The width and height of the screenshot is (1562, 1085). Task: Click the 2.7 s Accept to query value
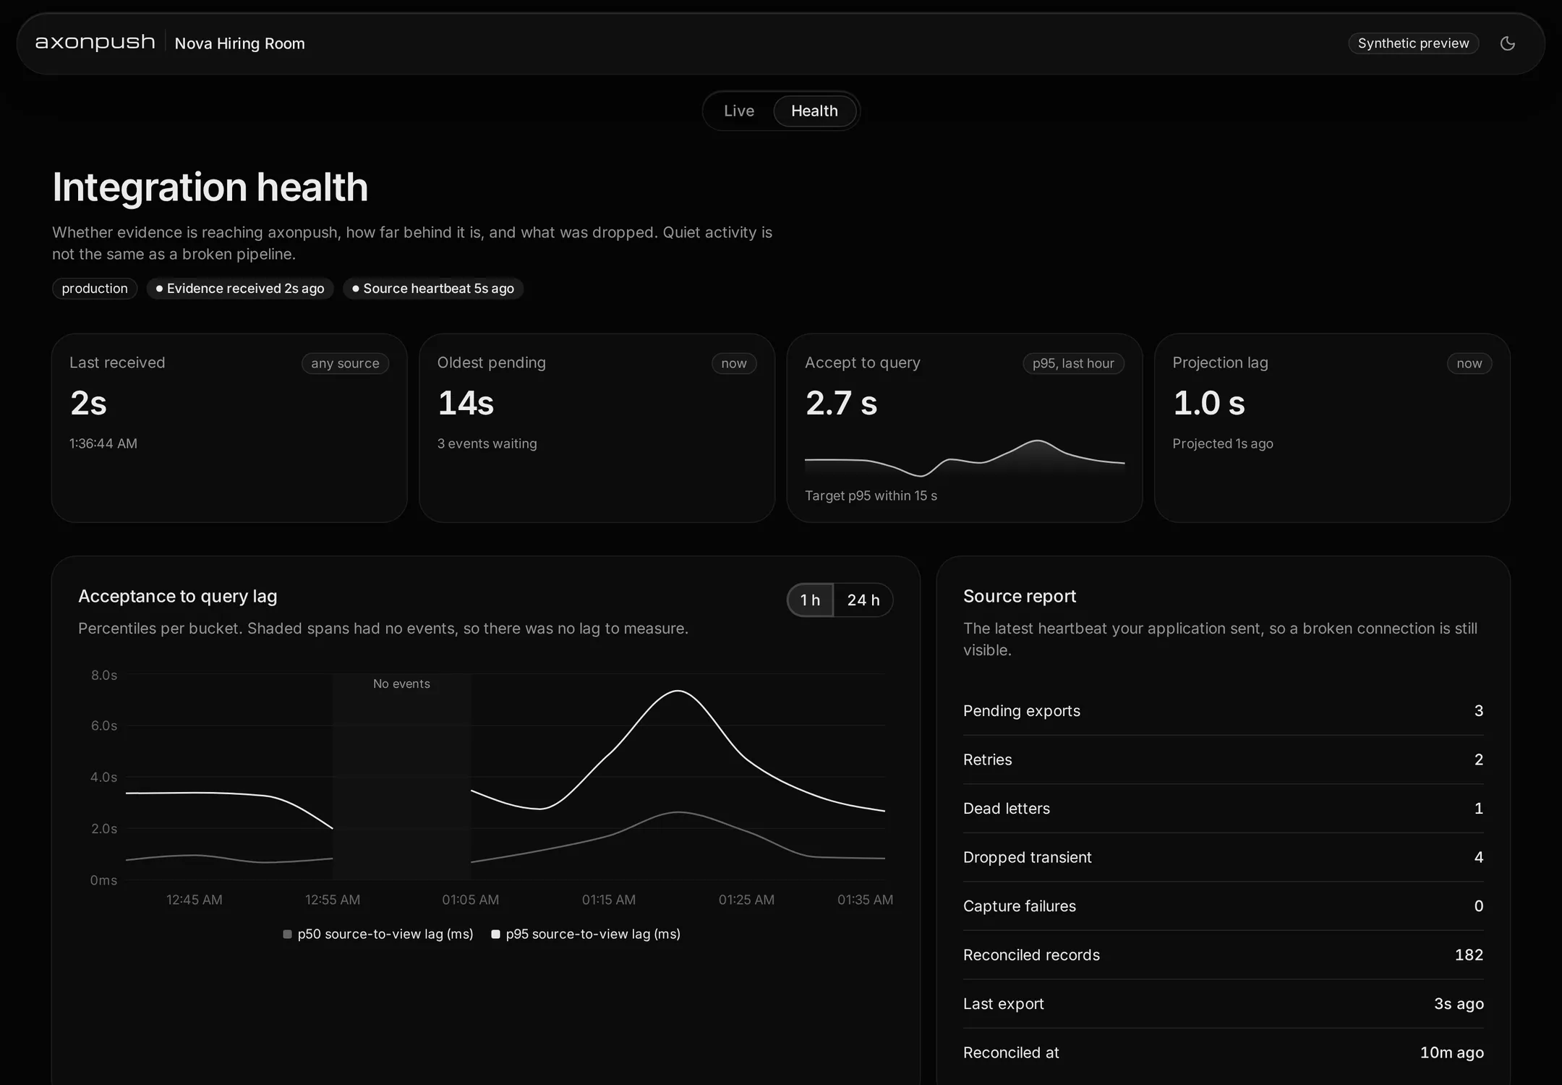(841, 403)
